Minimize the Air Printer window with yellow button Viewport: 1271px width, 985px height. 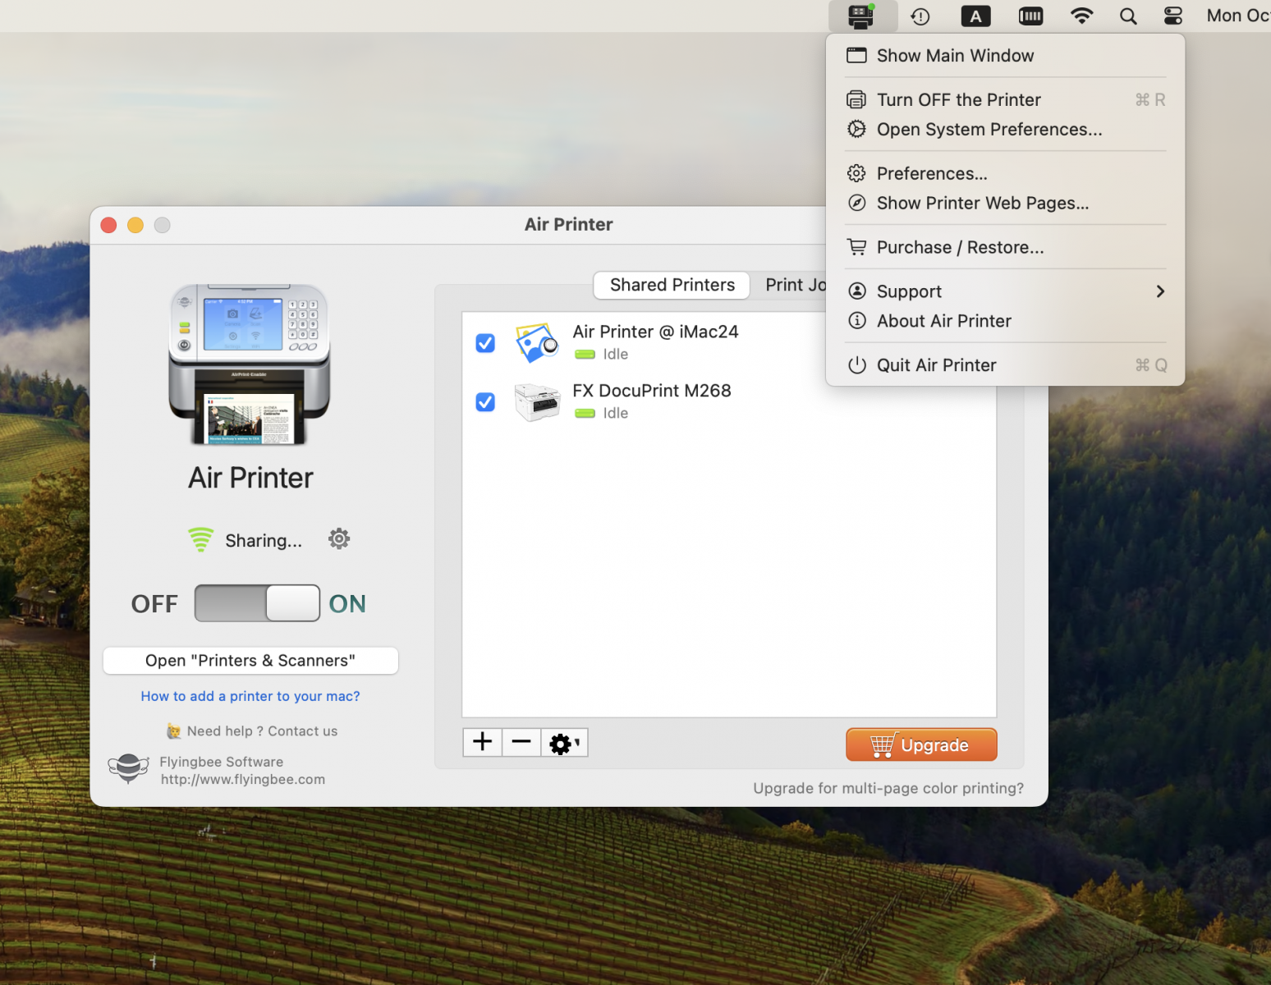[135, 225]
